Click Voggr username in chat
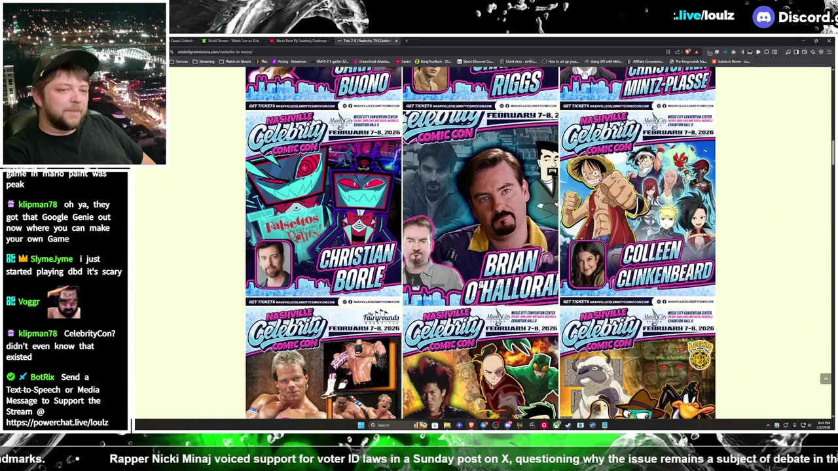 tap(29, 302)
